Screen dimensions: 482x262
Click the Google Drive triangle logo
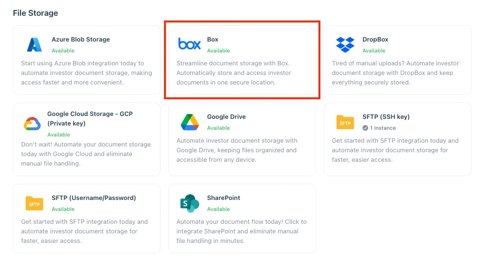tap(190, 122)
